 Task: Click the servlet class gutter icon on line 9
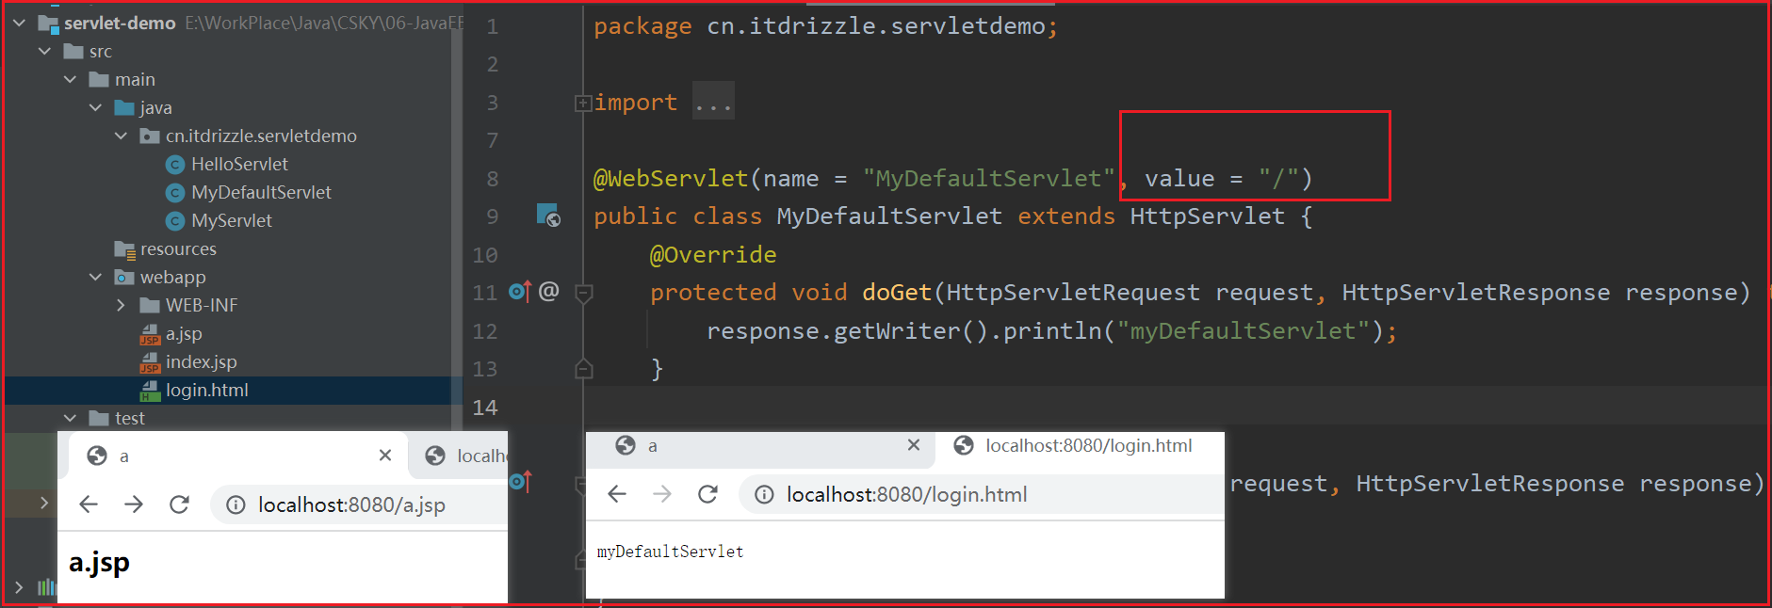(x=548, y=216)
